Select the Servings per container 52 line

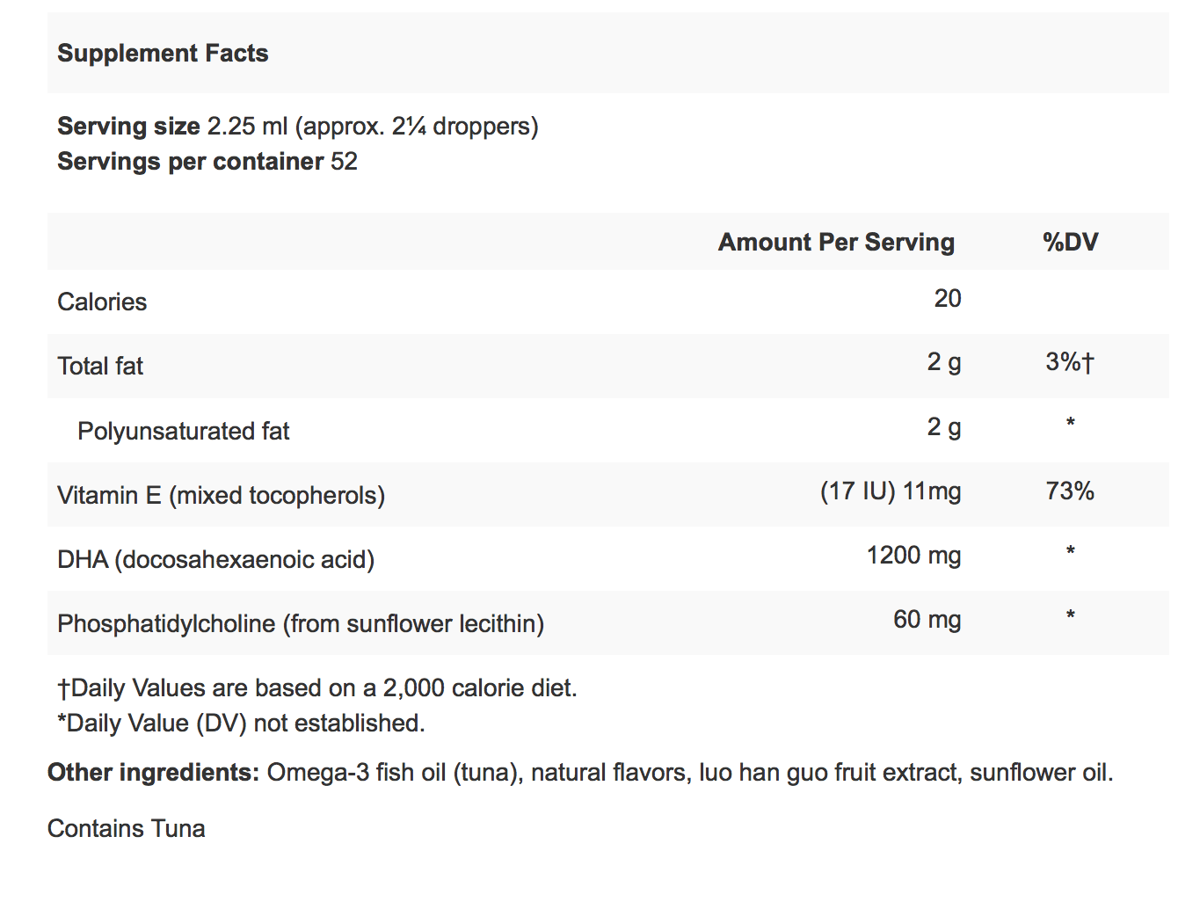pyautogui.click(x=207, y=162)
